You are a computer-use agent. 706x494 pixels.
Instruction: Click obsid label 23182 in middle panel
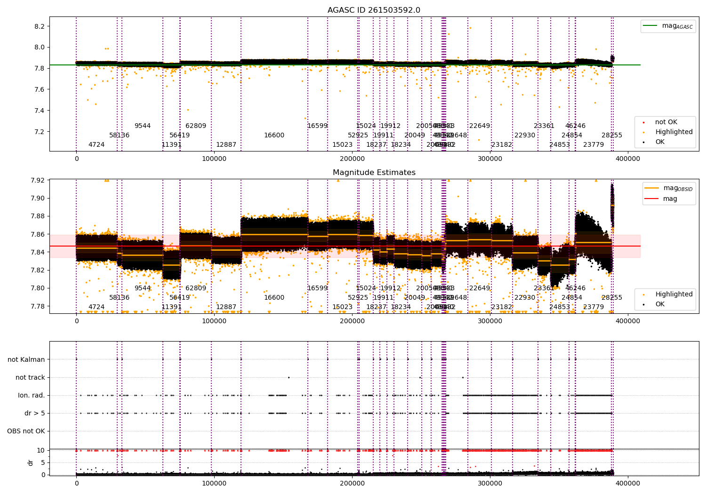coord(502,307)
